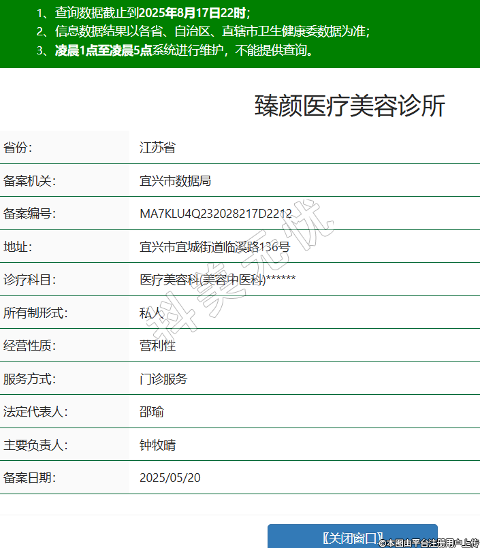
Task: Click the 营利性 business nature value
Action: pyautogui.click(x=157, y=346)
